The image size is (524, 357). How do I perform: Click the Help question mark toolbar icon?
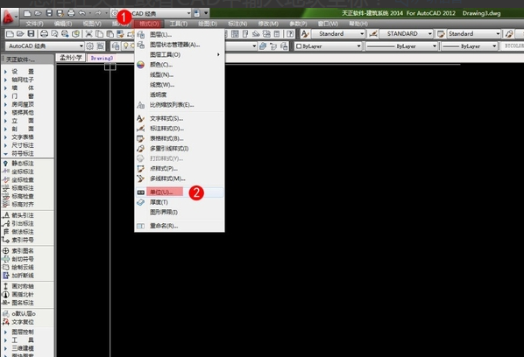290,34
